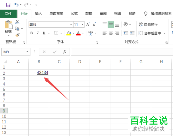The width and height of the screenshot is (173, 136).
Task: Toggle Italic formatting
Action: point(38,33)
